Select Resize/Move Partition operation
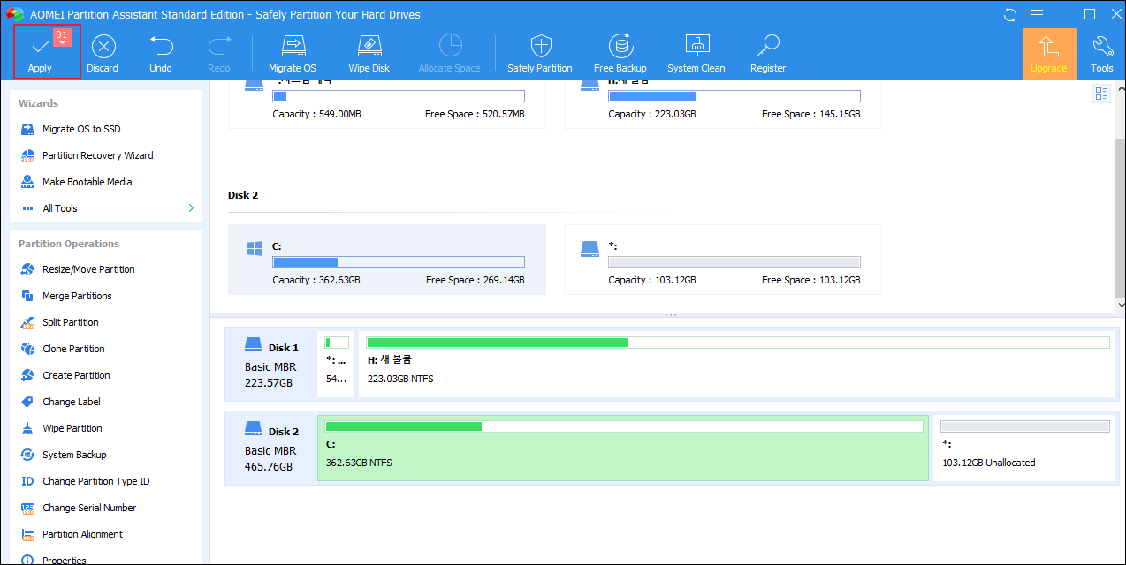1126x565 pixels. click(78, 269)
